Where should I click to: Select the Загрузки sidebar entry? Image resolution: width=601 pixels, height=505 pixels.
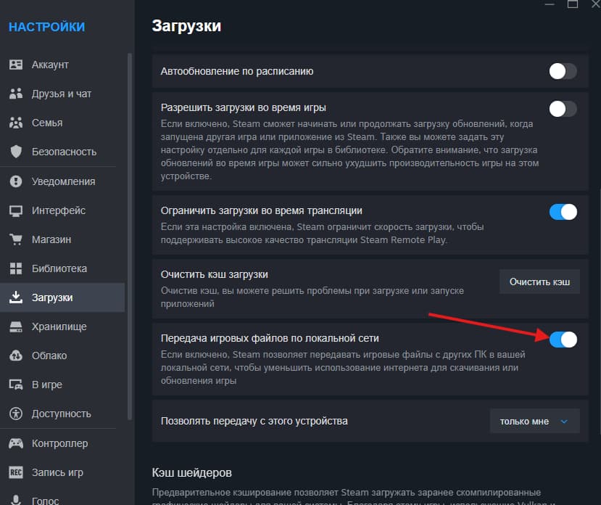62,297
